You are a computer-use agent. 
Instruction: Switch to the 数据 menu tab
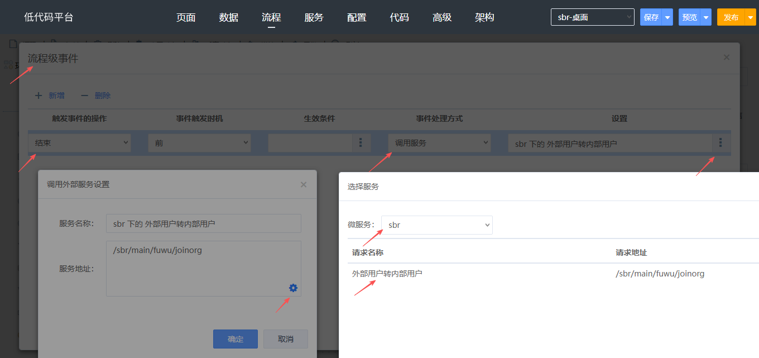point(229,17)
